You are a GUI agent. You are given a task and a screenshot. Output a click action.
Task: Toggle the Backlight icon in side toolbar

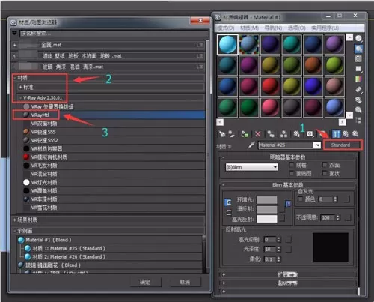[358, 49]
